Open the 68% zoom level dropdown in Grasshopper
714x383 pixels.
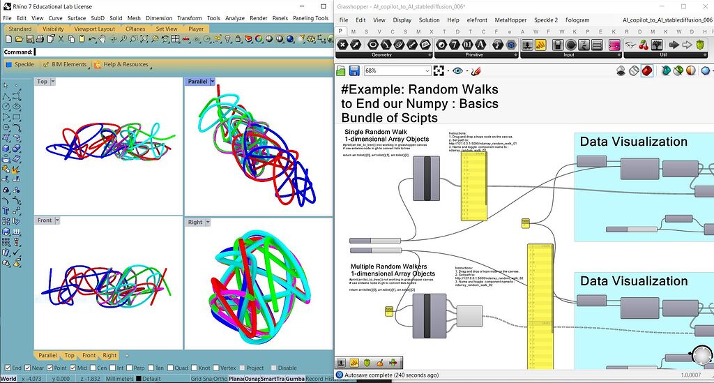(x=427, y=70)
